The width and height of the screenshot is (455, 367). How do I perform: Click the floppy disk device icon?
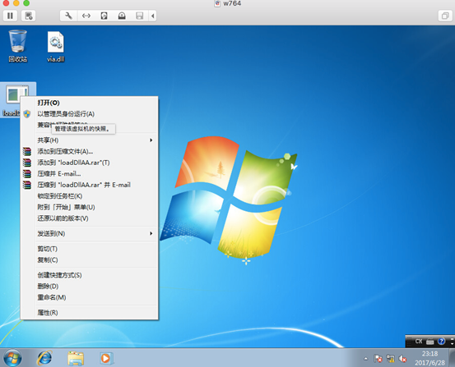point(140,16)
